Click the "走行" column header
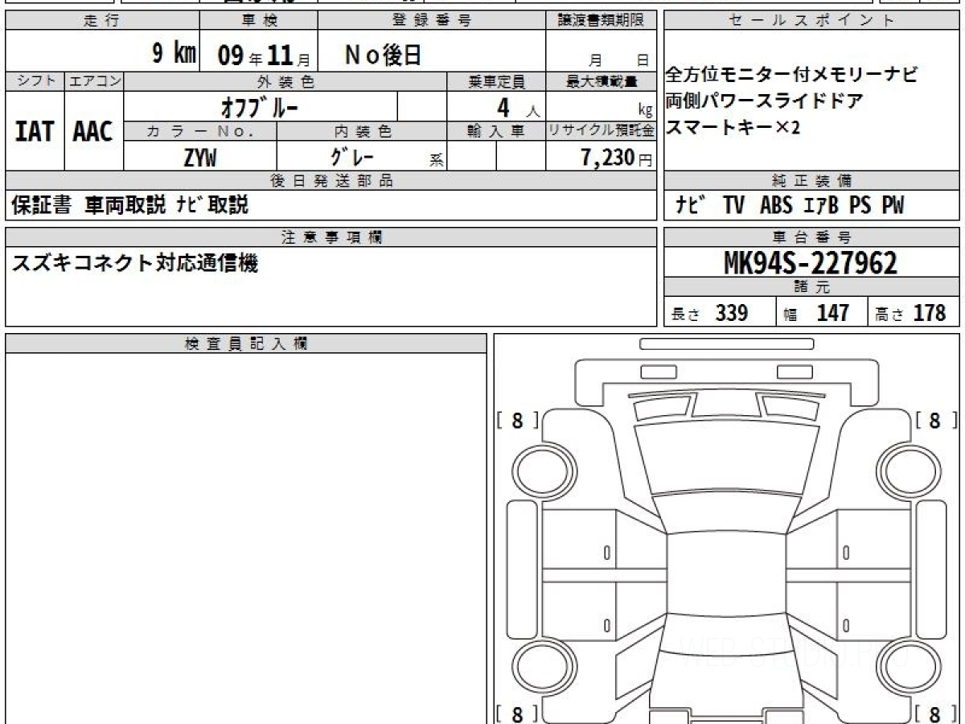 (x=101, y=21)
